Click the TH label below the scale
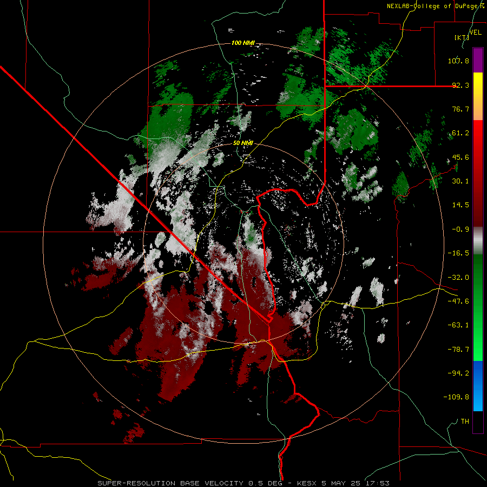487x487 pixels. [x=465, y=422]
